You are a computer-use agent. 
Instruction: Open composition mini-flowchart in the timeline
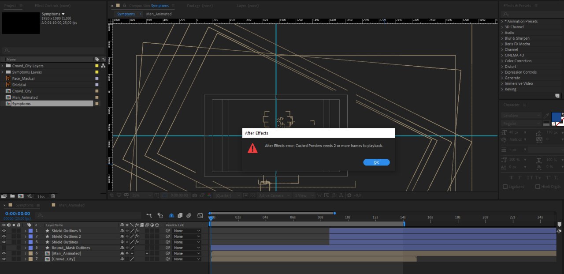pyautogui.click(x=149, y=216)
